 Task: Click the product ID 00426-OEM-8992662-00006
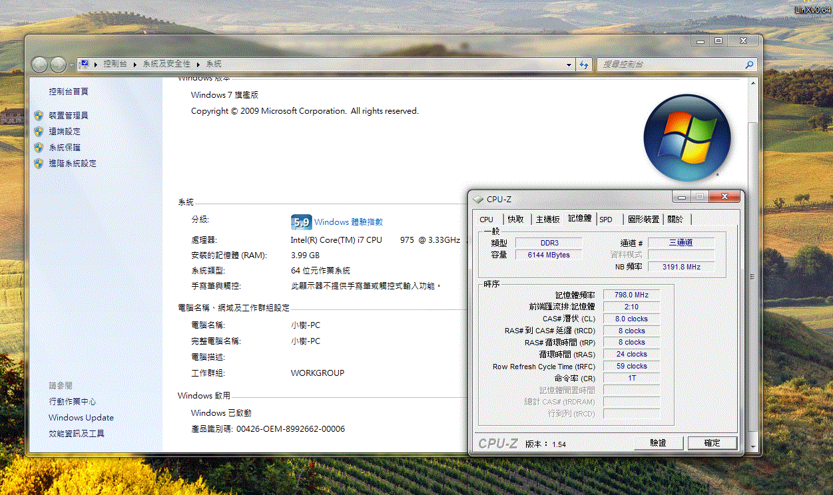tap(291, 429)
